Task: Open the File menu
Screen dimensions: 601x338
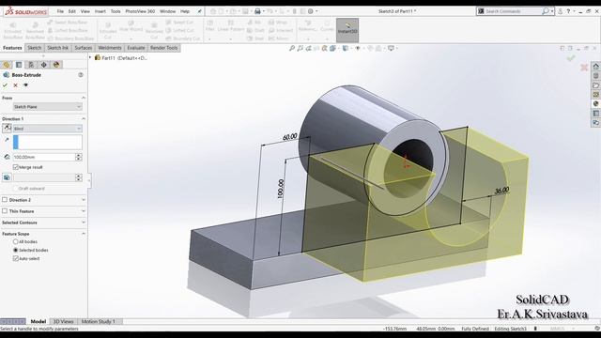Action: 60,11
